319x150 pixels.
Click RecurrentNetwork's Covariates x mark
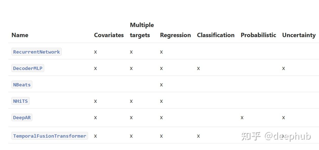pyautogui.click(x=95, y=52)
